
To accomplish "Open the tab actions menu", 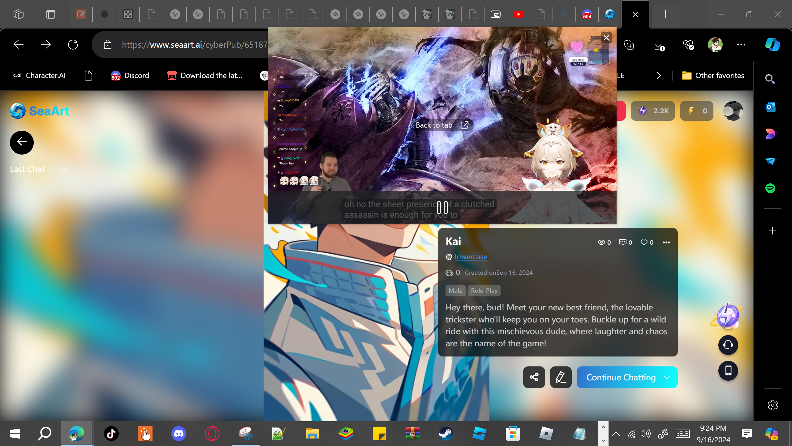I will click(51, 14).
